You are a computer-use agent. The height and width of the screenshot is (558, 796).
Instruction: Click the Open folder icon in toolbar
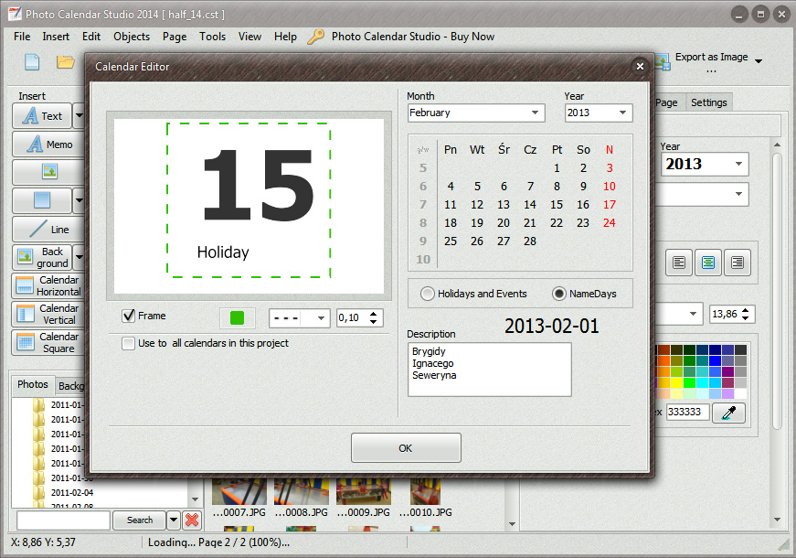(x=65, y=62)
